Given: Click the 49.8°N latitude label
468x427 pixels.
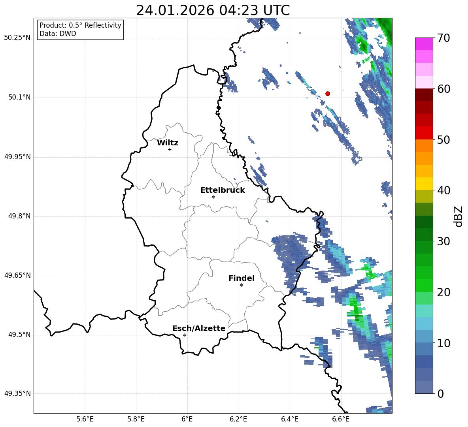Looking at the screenshot, I should pyautogui.click(x=19, y=216).
